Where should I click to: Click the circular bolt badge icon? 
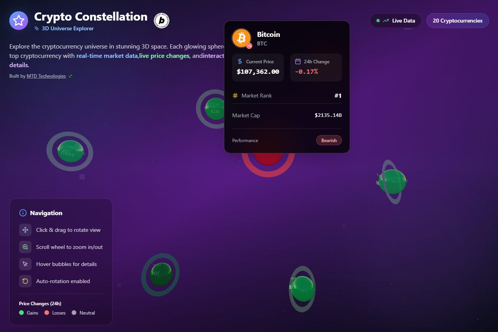162,21
